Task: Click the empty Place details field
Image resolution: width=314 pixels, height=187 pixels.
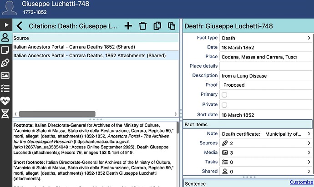Action: tap(266, 66)
